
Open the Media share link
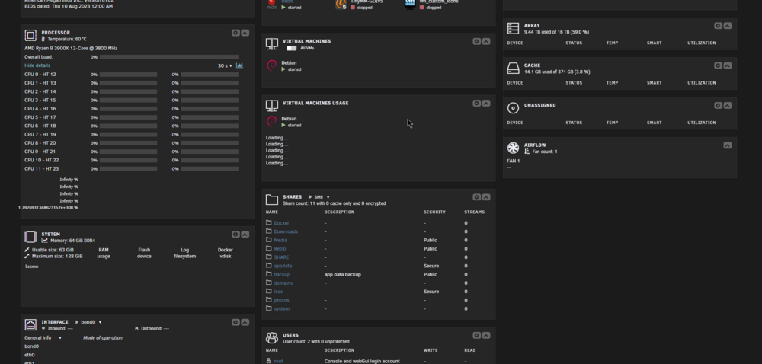(280, 240)
